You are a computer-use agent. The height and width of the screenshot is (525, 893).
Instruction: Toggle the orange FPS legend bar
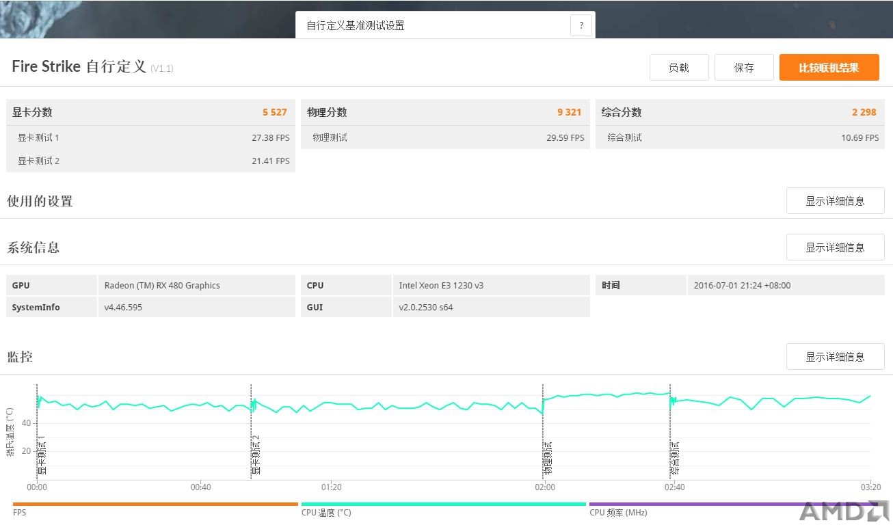(x=155, y=504)
